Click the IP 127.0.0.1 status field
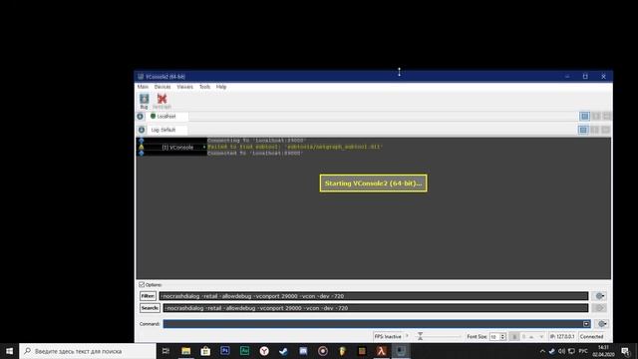 click(x=562, y=337)
